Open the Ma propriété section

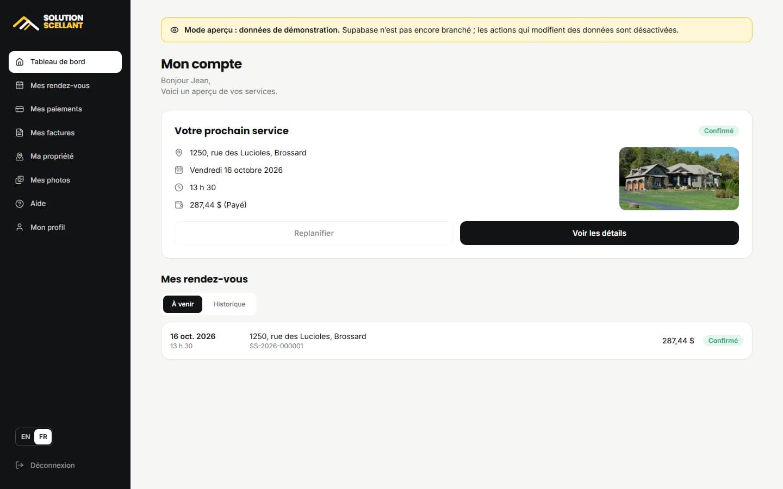tap(65, 156)
